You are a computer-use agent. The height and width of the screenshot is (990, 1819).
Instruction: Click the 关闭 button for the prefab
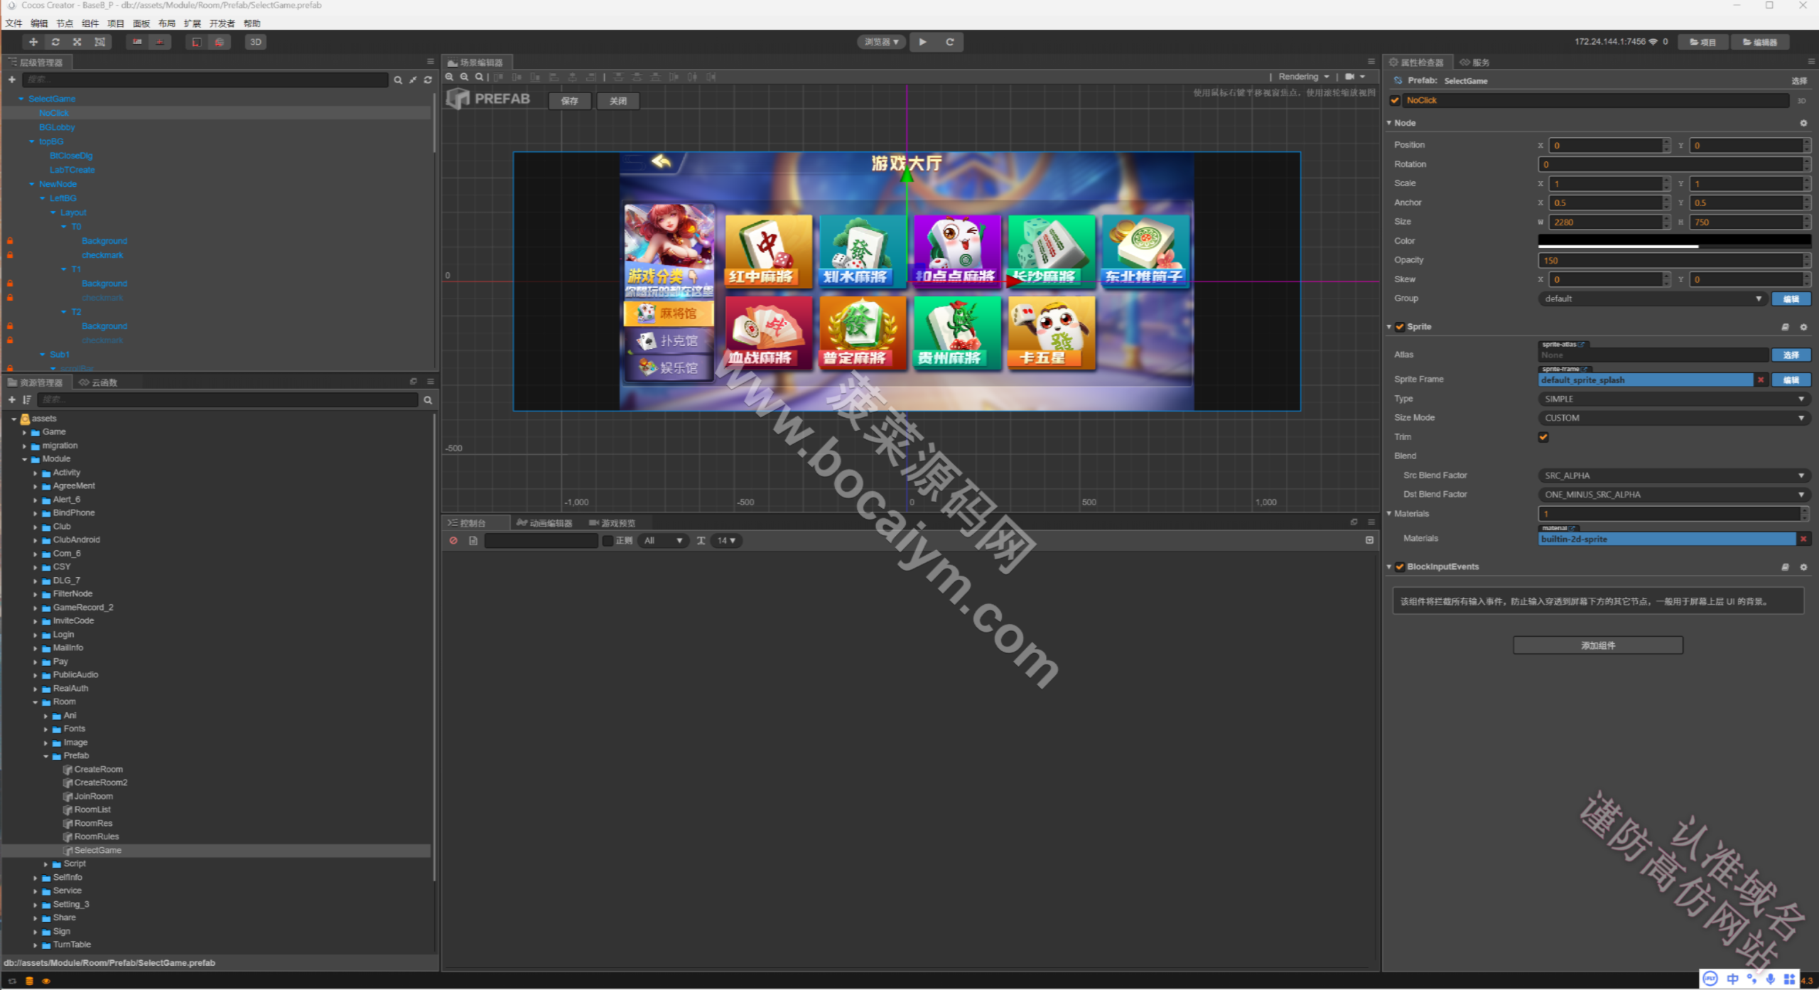click(618, 101)
